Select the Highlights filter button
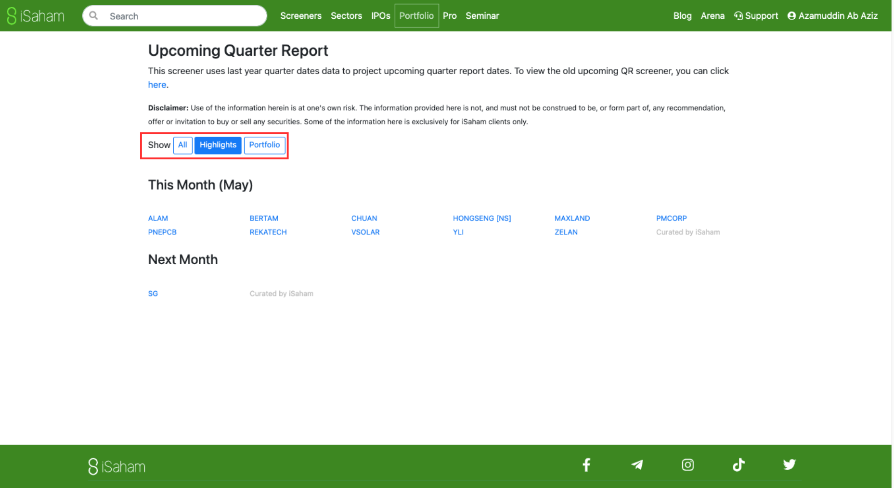 coord(218,145)
